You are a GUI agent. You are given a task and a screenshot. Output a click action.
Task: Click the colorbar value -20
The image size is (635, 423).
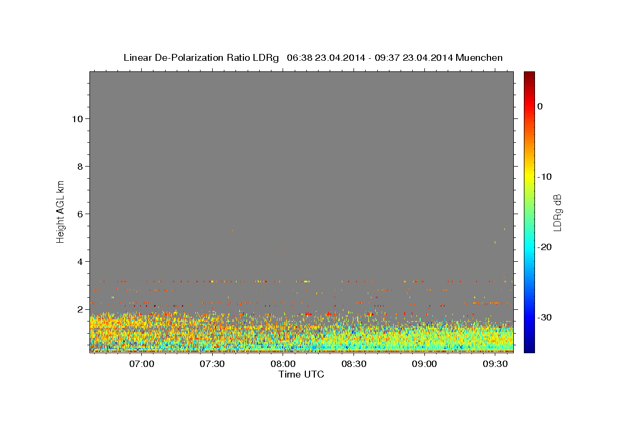[x=545, y=247]
